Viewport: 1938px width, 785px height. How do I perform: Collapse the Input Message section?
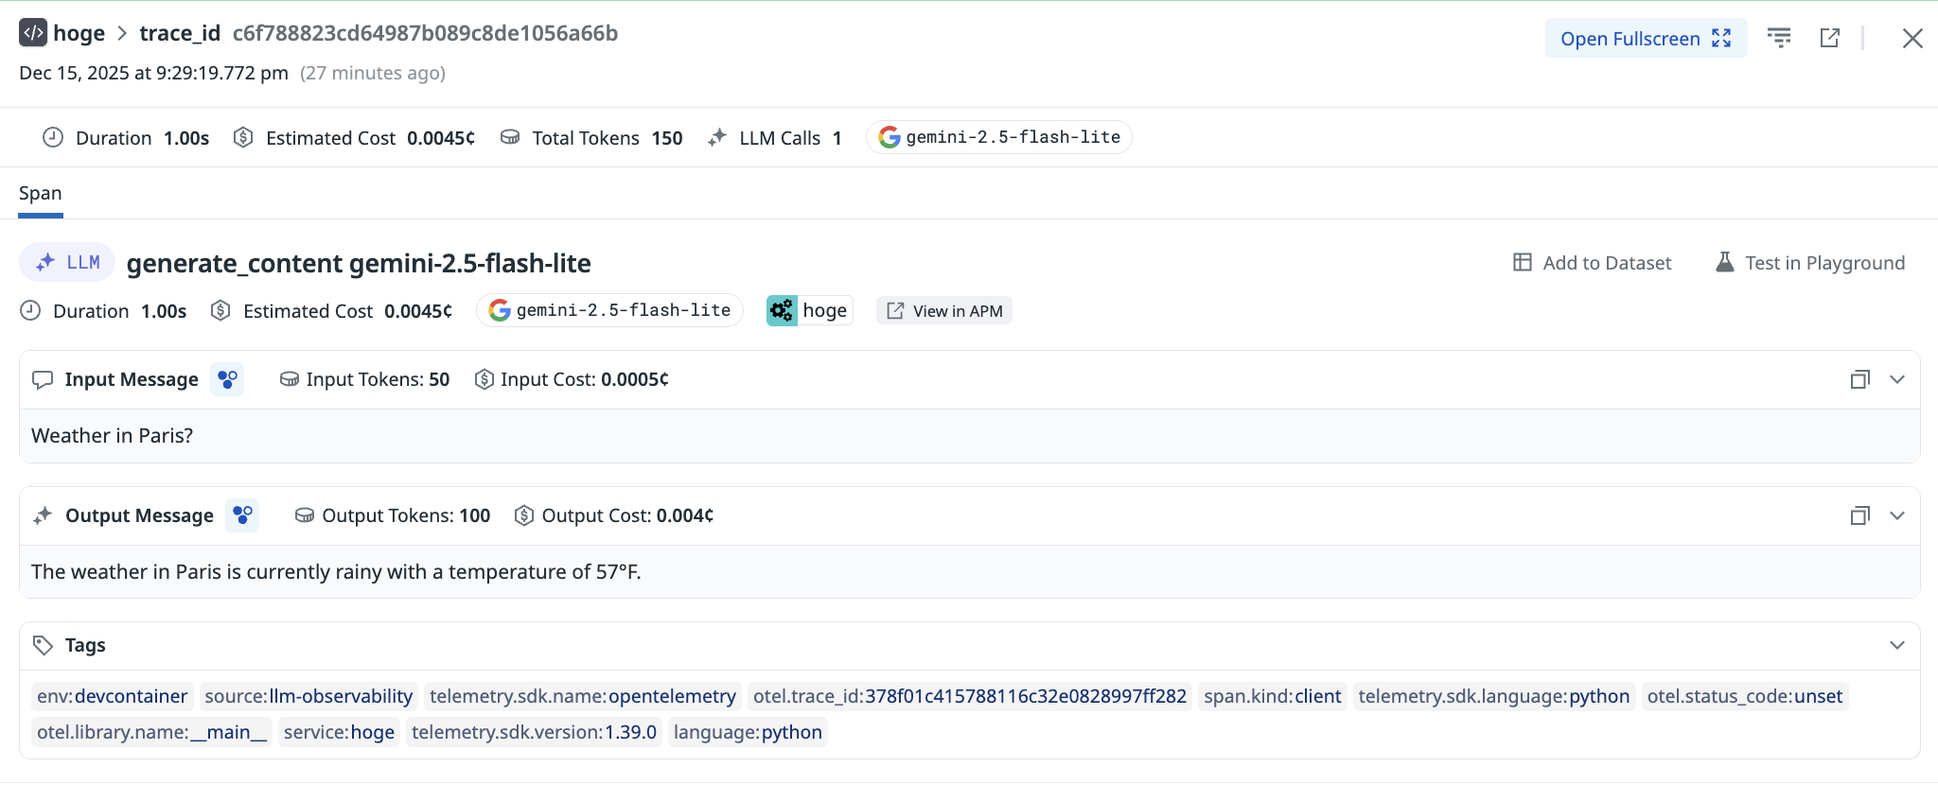pos(1896,379)
